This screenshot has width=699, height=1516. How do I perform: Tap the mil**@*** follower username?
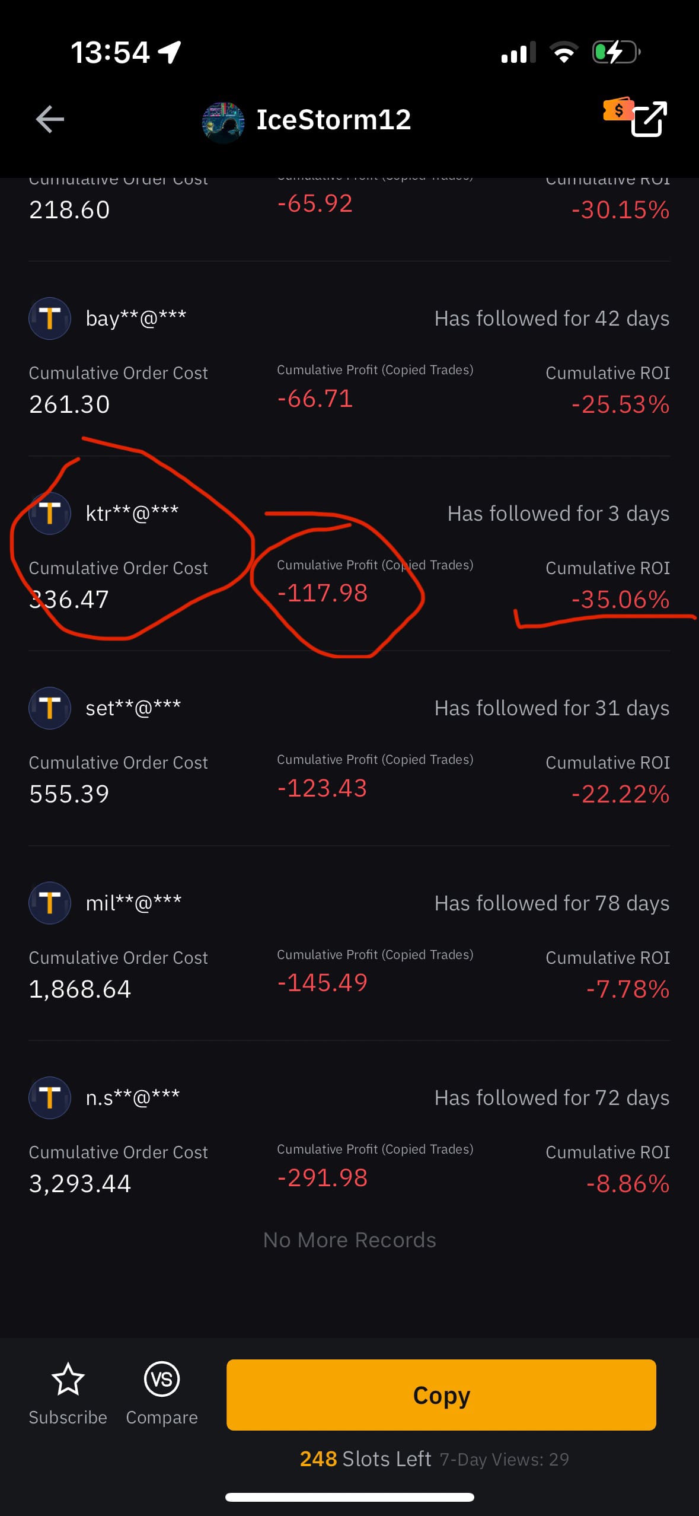tap(133, 903)
